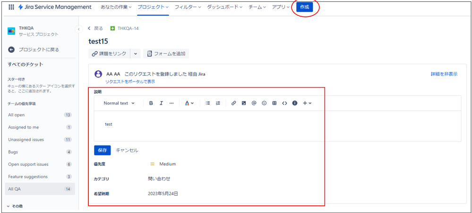This screenshot has height=213, width=472.
Task: Select the Open support issues queue
Action: coord(40,164)
